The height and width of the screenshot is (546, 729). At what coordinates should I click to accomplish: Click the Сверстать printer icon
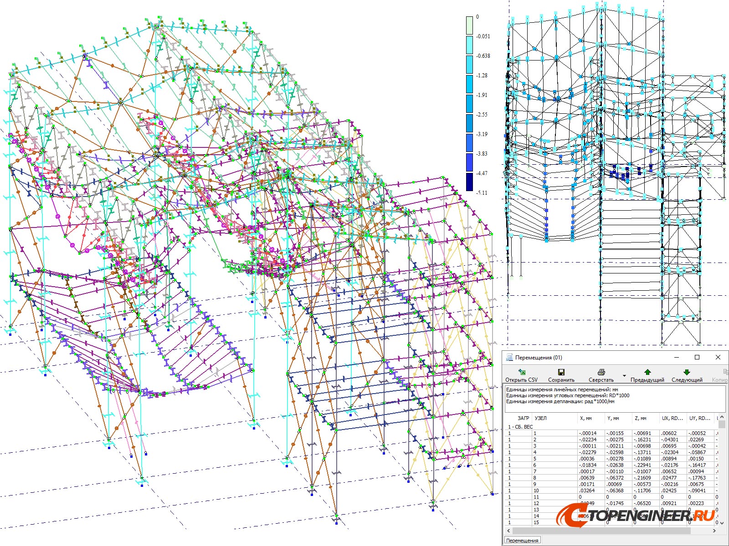coord(601,372)
